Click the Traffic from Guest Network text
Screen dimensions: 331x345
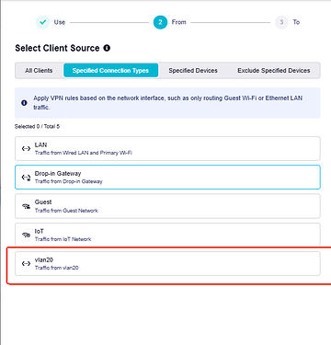[66, 211]
